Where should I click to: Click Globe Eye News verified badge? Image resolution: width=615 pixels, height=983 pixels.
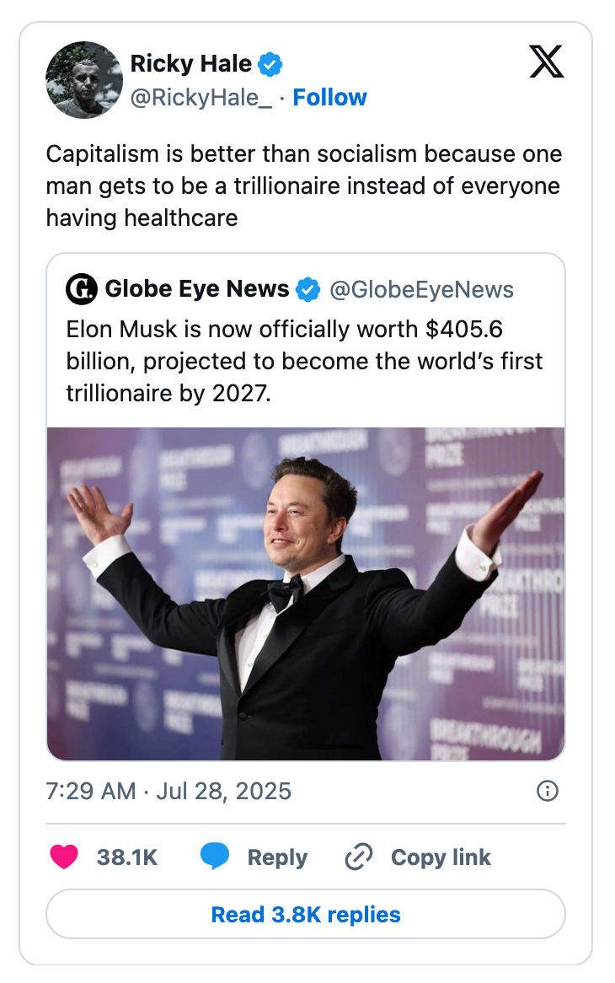(308, 289)
